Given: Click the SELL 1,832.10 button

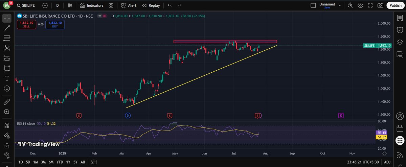Looking at the screenshot, I should tap(26, 24).
